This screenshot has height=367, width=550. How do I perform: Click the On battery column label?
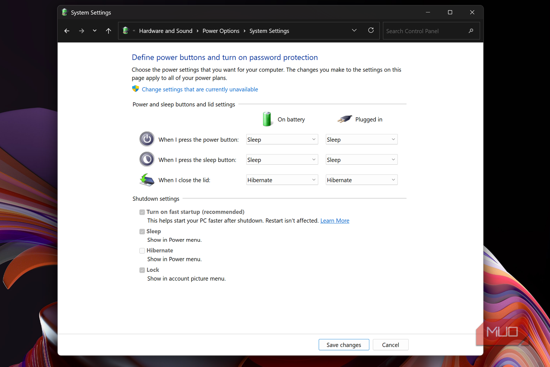[291, 119]
